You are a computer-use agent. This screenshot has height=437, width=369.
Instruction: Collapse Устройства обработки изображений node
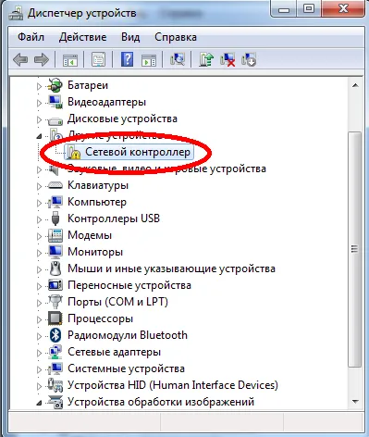click(x=39, y=403)
